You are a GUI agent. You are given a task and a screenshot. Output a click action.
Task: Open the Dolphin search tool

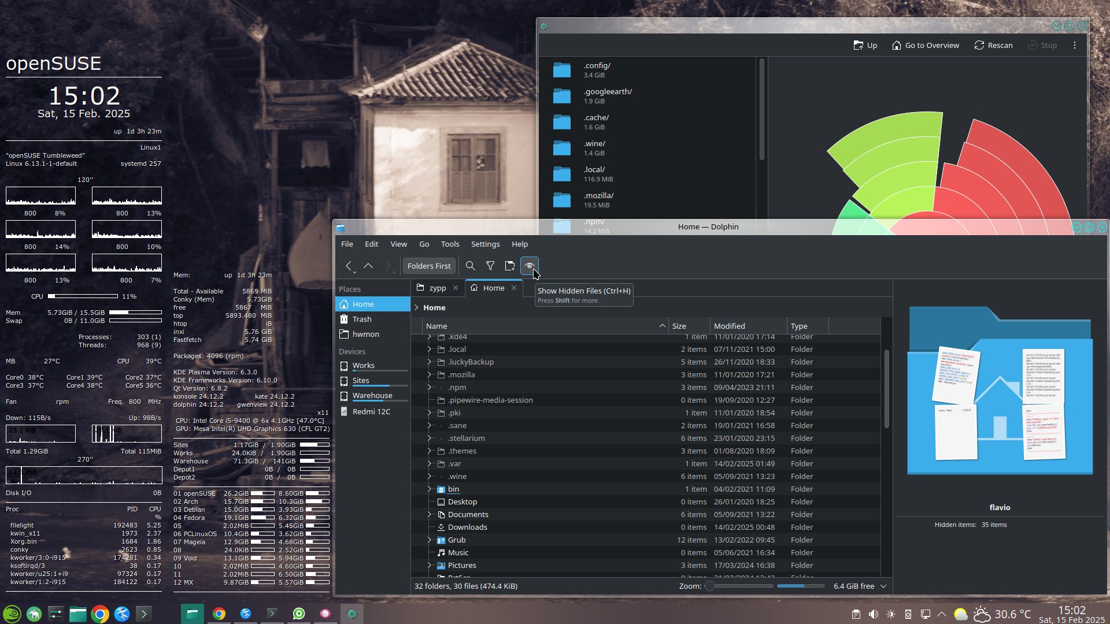point(470,266)
